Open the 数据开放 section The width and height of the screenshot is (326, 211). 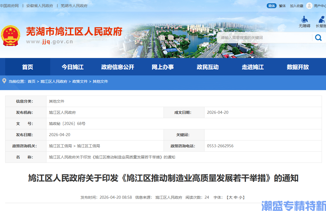(x=298, y=67)
